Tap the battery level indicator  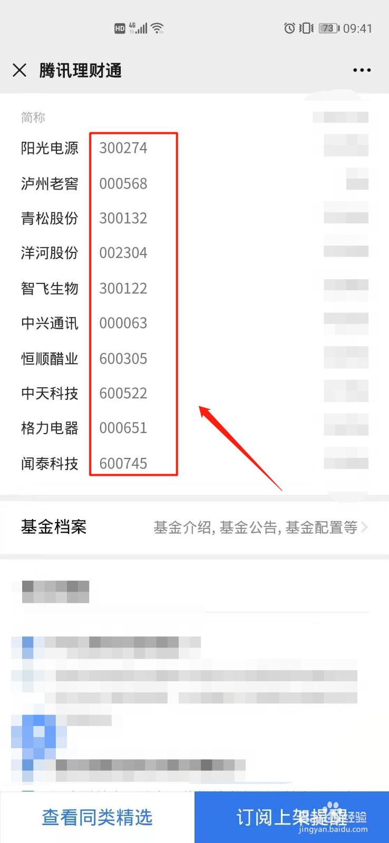pos(329,28)
